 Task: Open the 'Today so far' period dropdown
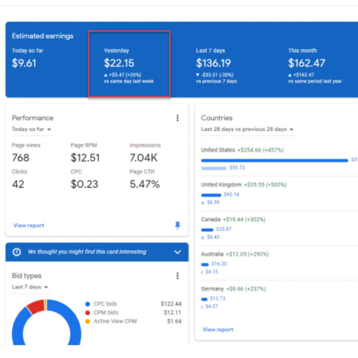[31, 129]
